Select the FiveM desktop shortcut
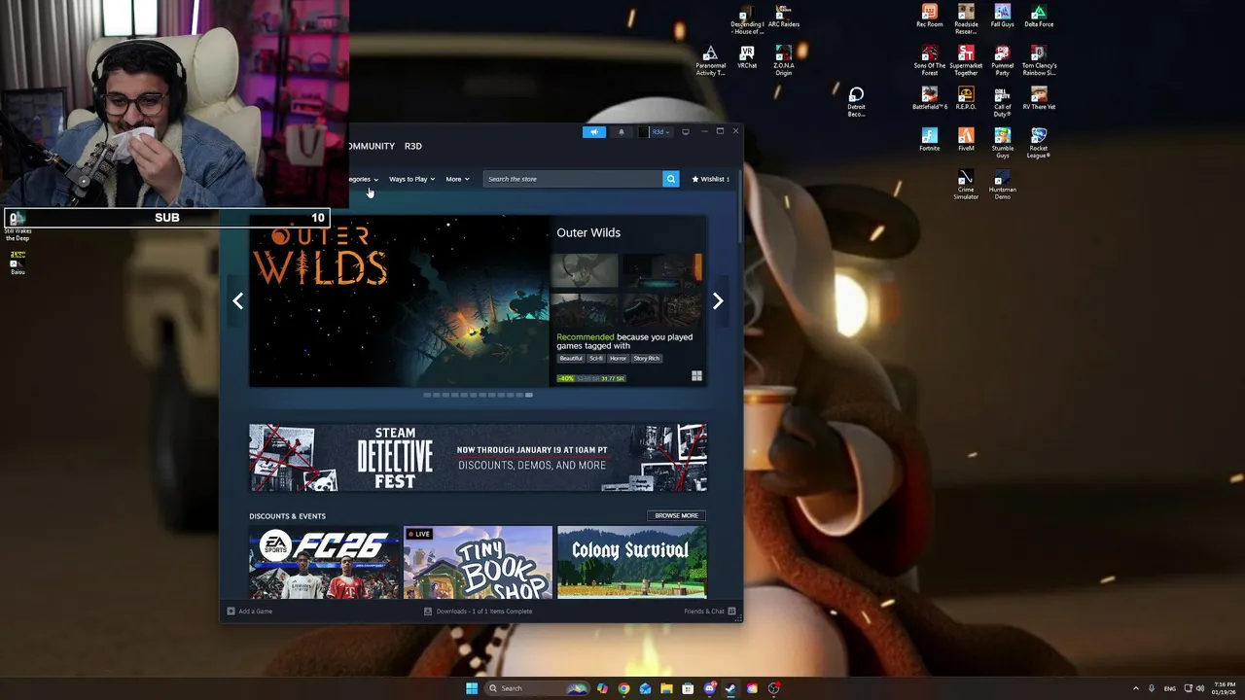 tap(966, 139)
